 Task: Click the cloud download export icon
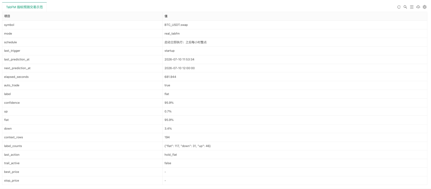[418, 7]
